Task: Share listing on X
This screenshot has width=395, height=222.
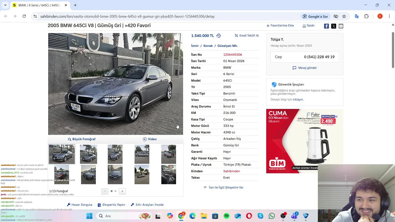Action: coord(334,26)
